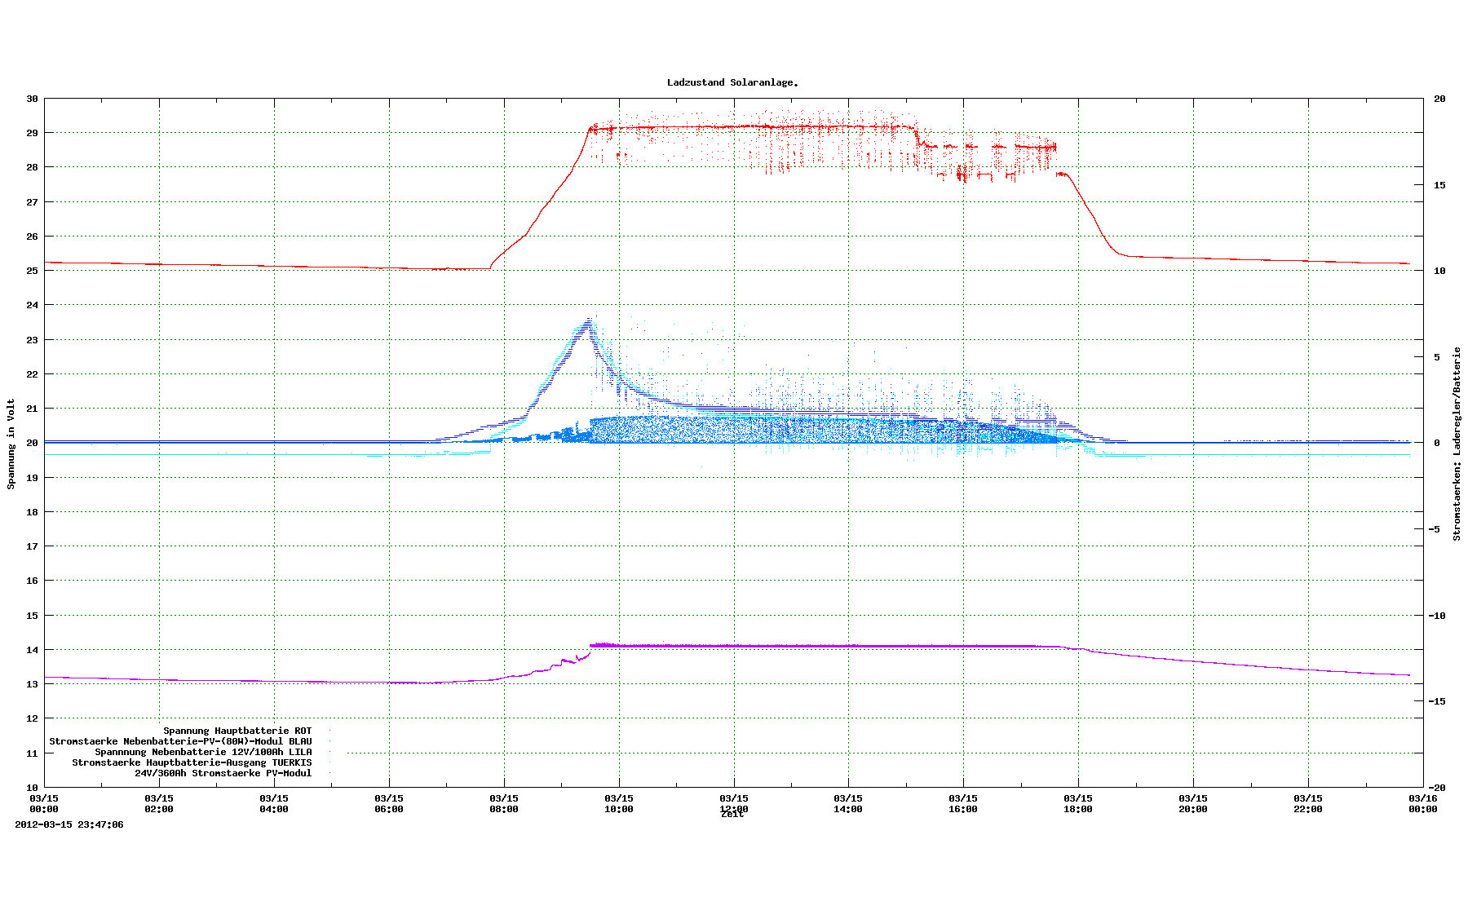Viewport: 1468px width, 897px height.
Task: Click the 03/16 00:00 end time label
Action: pyautogui.click(x=1422, y=803)
